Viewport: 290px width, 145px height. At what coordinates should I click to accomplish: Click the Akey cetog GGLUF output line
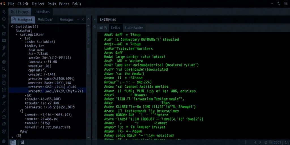pos(139,135)
